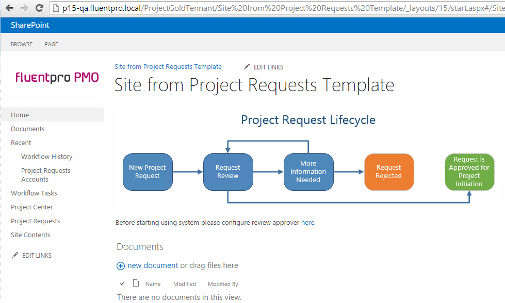Screen dimensions: 505x303
Task: Open Project Requests Accounts under Recent
Action: 46,175
